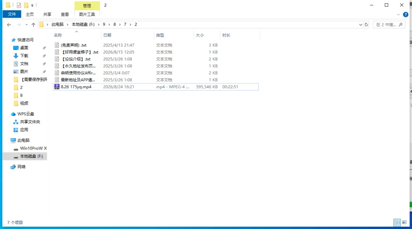The width and height of the screenshot is (412, 229).
Task: Click the 00:22:51 duration cell
Action: tap(230, 87)
